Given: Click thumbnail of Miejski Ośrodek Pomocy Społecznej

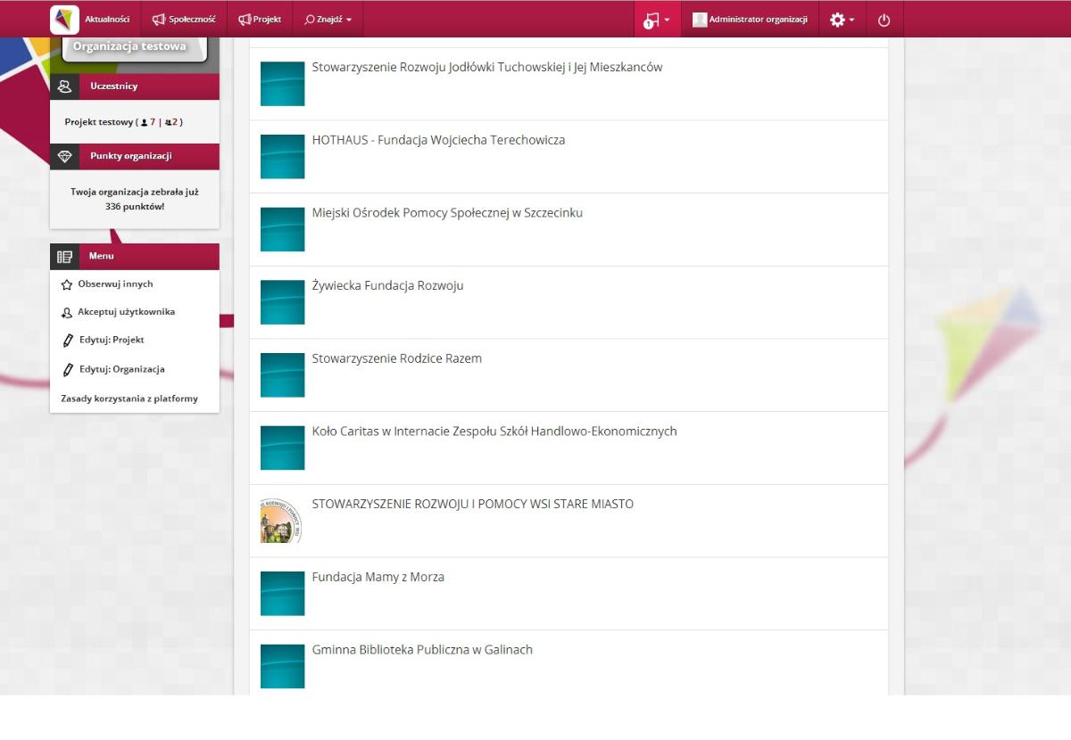Looking at the screenshot, I should tap(282, 230).
